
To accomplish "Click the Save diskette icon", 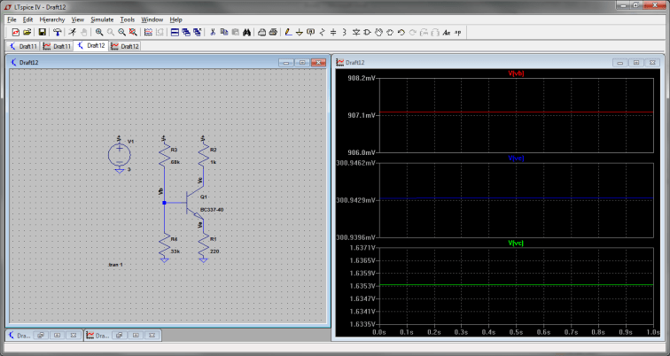I will (42, 32).
